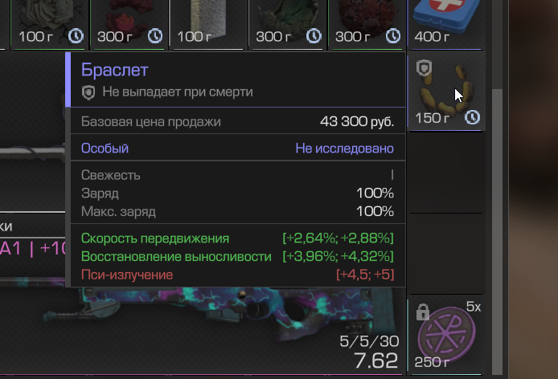Select the dark red item weighing 300 г

(365, 24)
